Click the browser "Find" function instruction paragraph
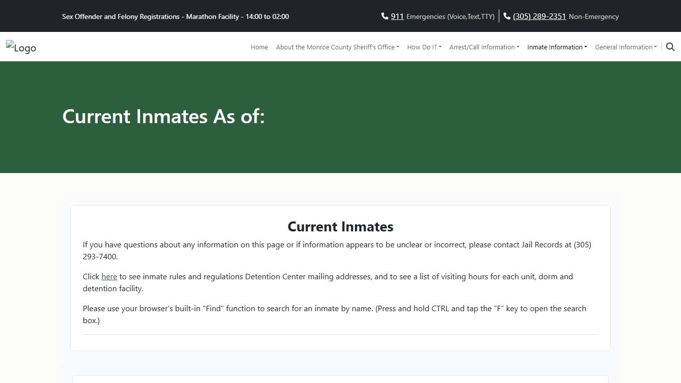 334,314
